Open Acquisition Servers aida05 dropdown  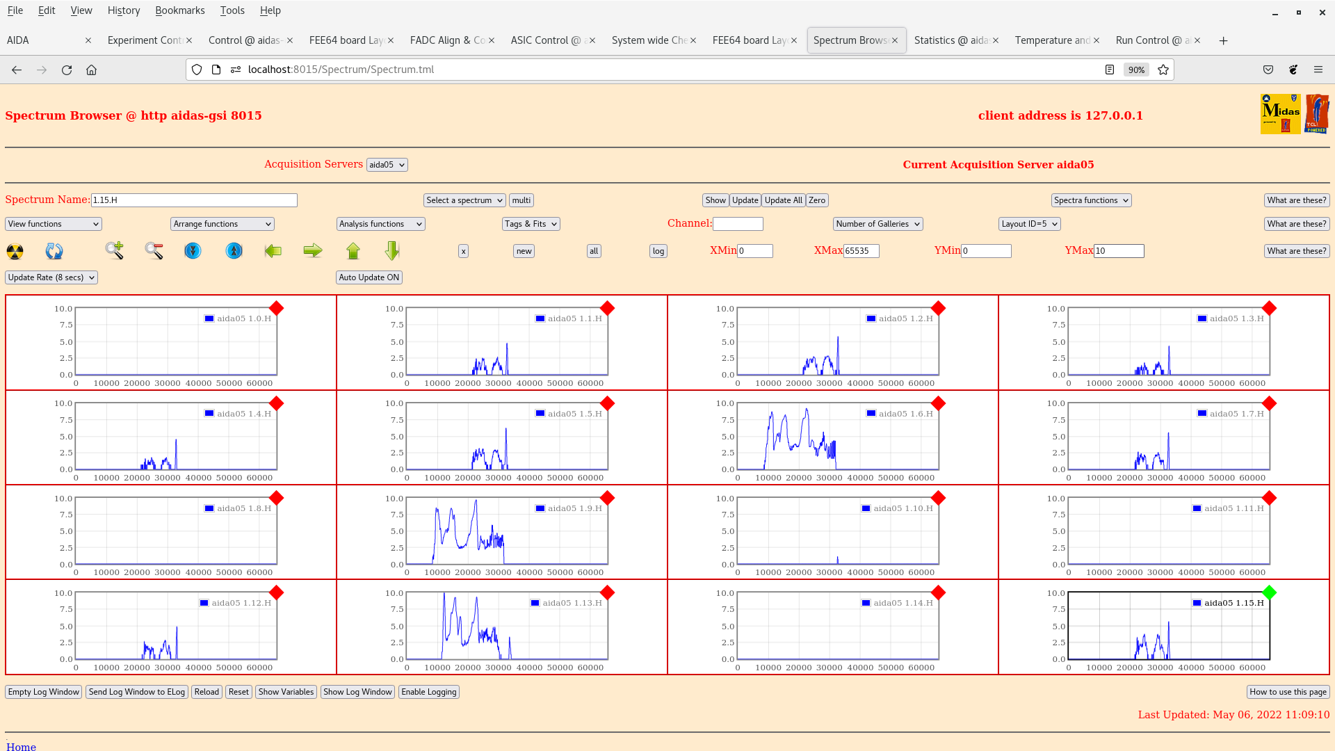pos(387,165)
